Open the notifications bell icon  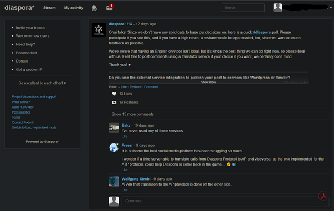click(x=94, y=8)
